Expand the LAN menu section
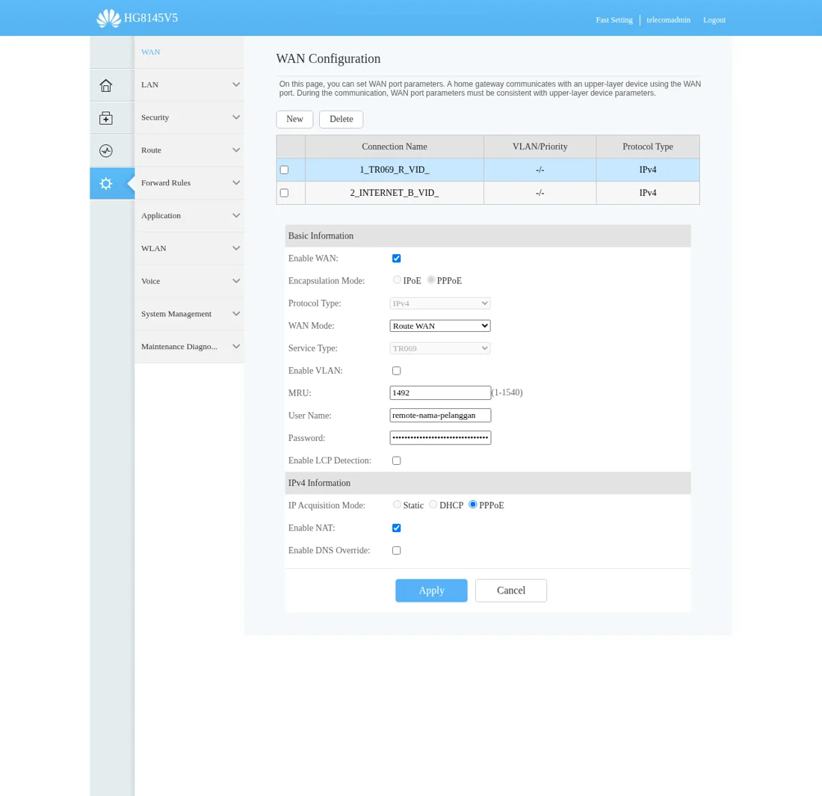822x796 pixels. pyautogui.click(x=189, y=85)
